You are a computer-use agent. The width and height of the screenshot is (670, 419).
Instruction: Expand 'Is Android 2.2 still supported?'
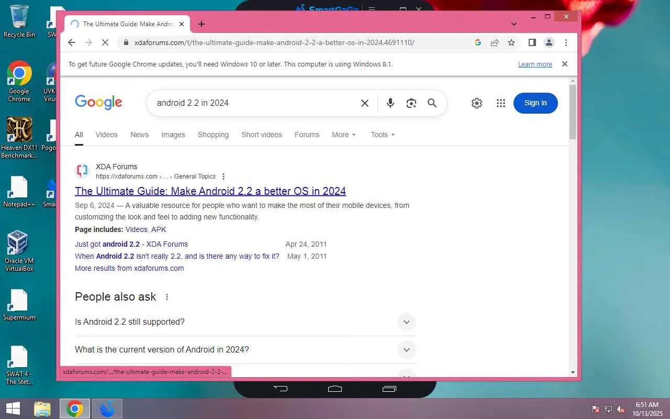pyautogui.click(x=245, y=322)
